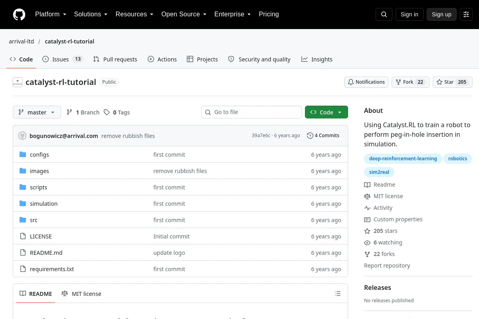Open the 'Initial commit' message for LICENSE

click(x=171, y=236)
